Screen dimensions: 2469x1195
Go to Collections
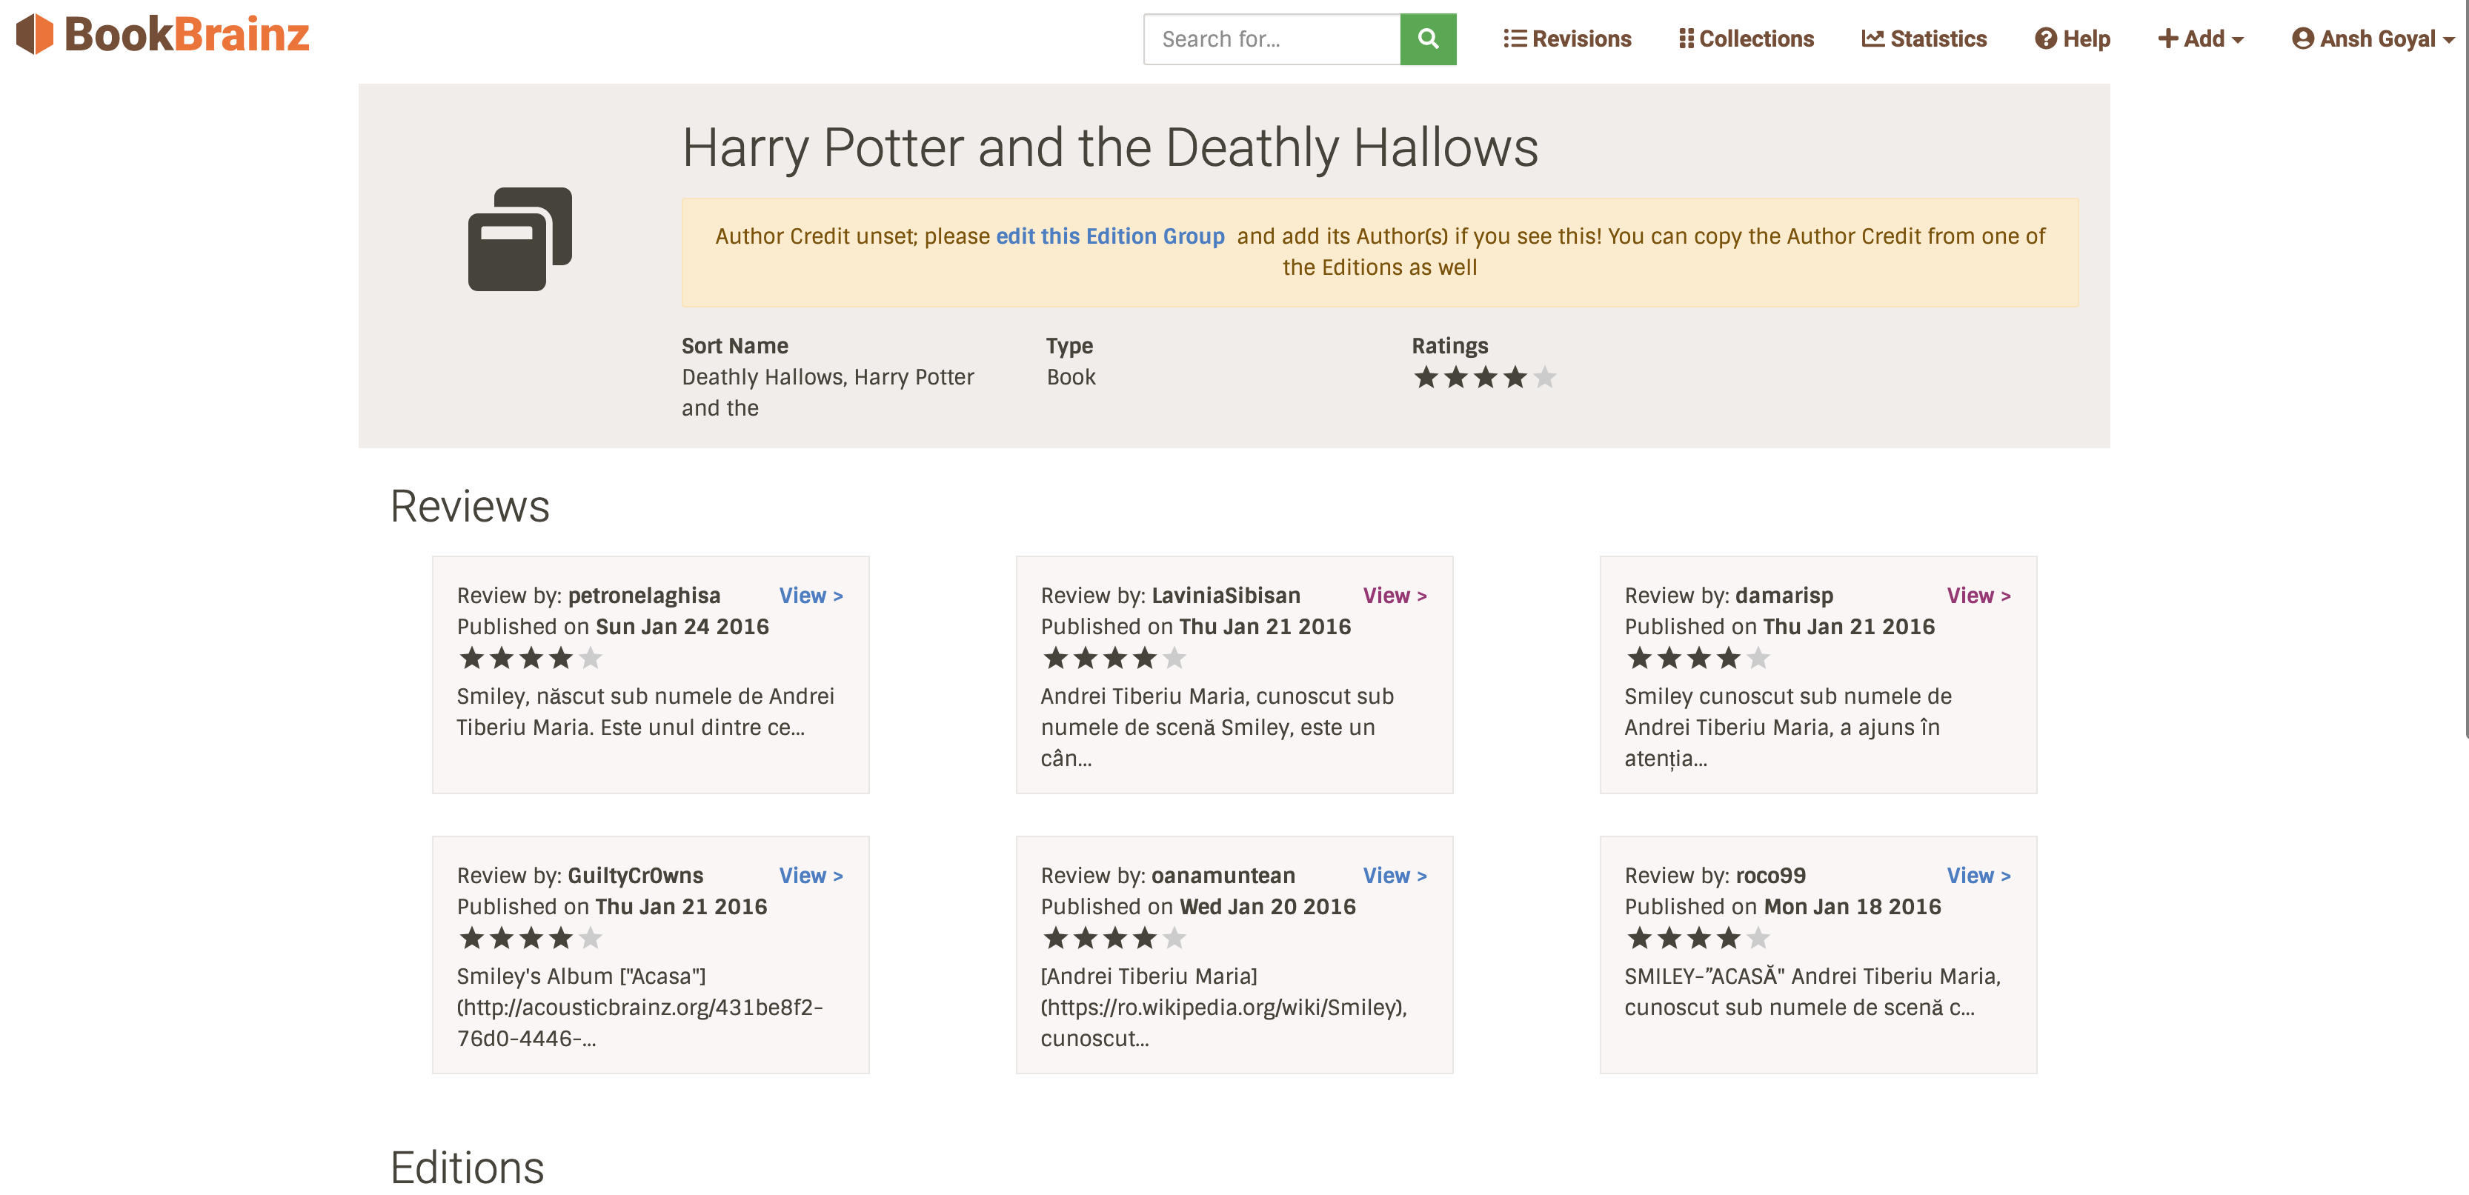(x=1747, y=39)
